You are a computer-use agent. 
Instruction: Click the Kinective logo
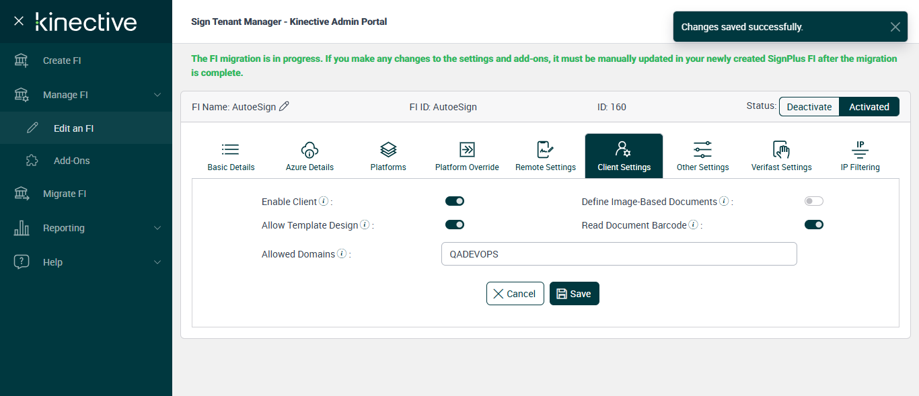[86, 22]
